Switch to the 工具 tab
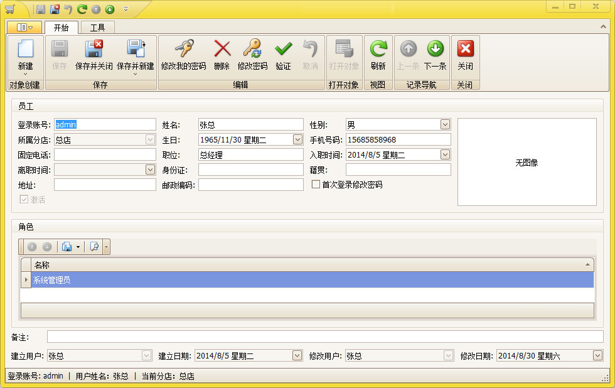The image size is (615, 388). 97,28
